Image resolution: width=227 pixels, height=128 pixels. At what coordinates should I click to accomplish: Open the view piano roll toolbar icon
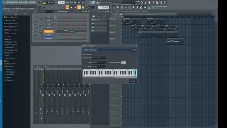[118, 7]
